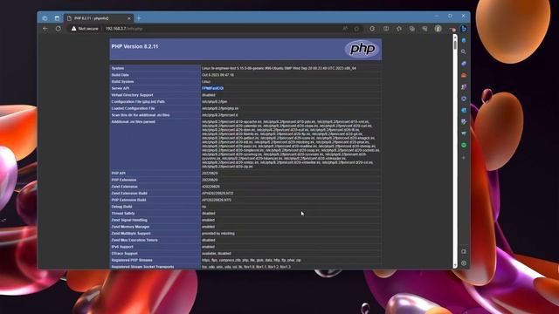
Task: Toggle split screen icon in toolbar
Action: (386, 29)
